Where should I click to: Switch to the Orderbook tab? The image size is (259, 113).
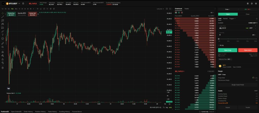coord(178,9)
